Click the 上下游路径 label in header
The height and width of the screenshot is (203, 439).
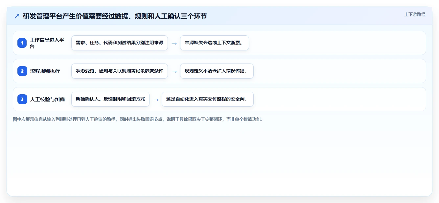415,14
